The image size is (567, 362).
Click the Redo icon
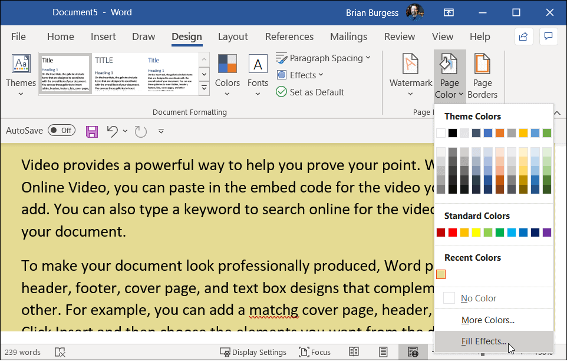point(140,131)
